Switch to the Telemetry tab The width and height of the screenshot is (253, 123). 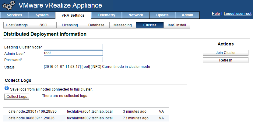click(107, 15)
